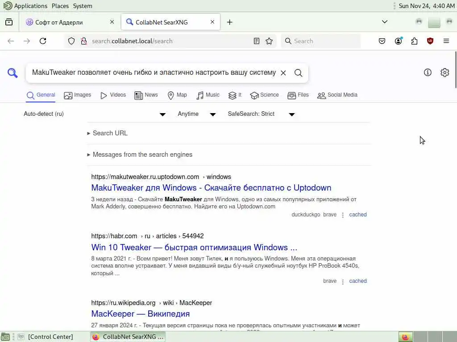Focus the Firefox Search box
The width and height of the screenshot is (457, 342).
click(320, 41)
